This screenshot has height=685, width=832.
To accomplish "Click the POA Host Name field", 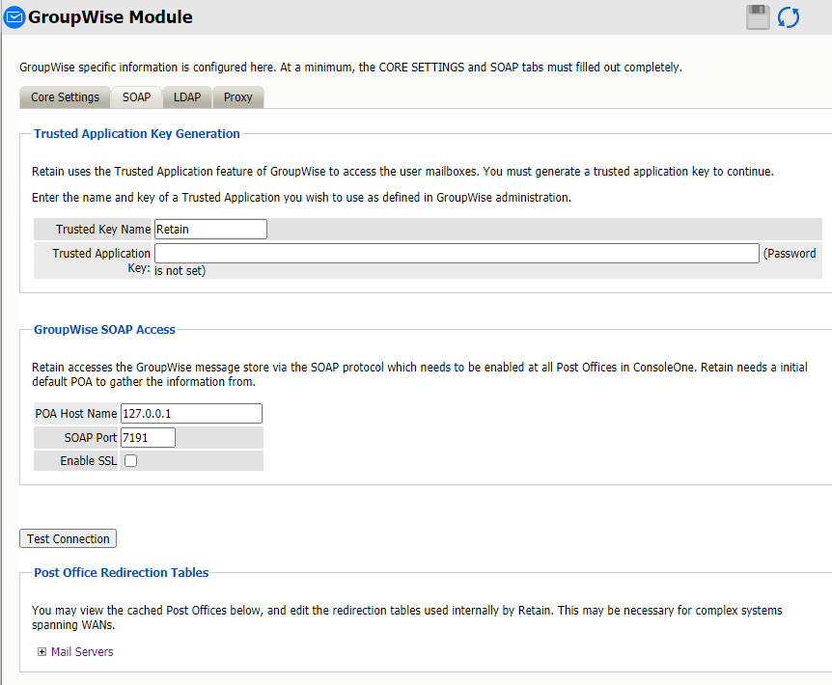I will pyautogui.click(x=191, y=413).
